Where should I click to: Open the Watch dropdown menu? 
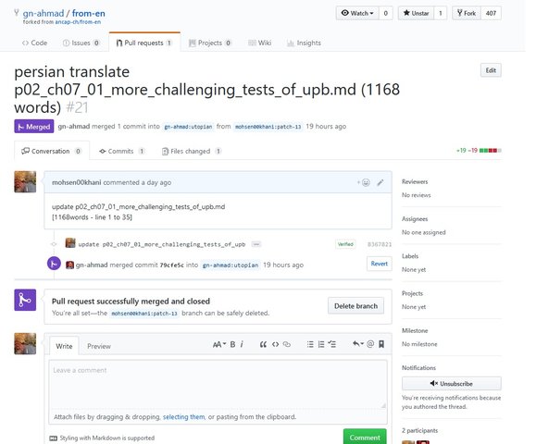(x=357, y=13)
